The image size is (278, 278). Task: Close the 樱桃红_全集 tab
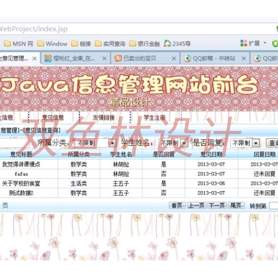105,59
